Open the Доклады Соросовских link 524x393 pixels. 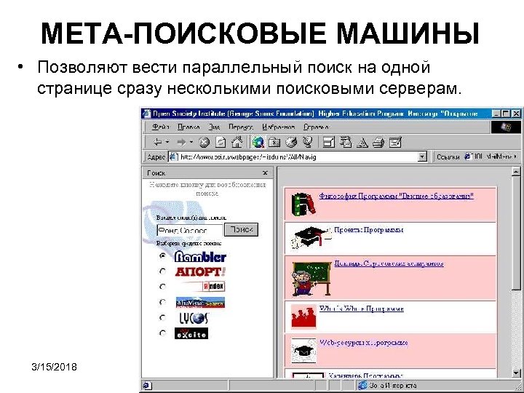[389, 263]
